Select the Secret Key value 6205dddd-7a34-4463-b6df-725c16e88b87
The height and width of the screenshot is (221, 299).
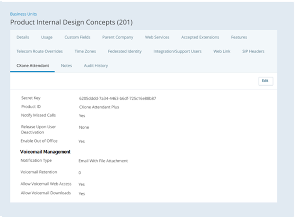[x=117, y=98]
